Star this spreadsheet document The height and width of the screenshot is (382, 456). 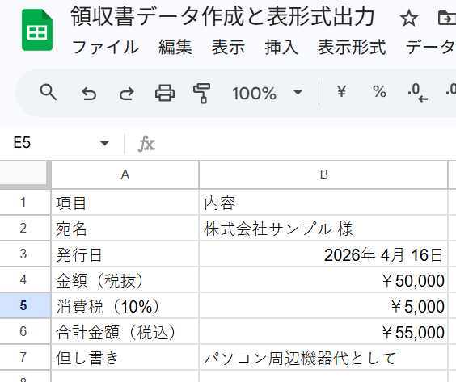coord(408,18)
